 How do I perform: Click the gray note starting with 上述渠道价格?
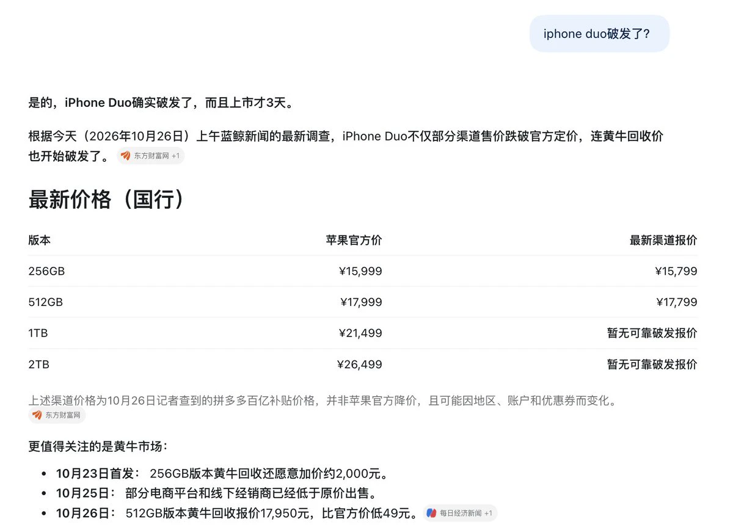pyautogui.click(x=324, y=401)
